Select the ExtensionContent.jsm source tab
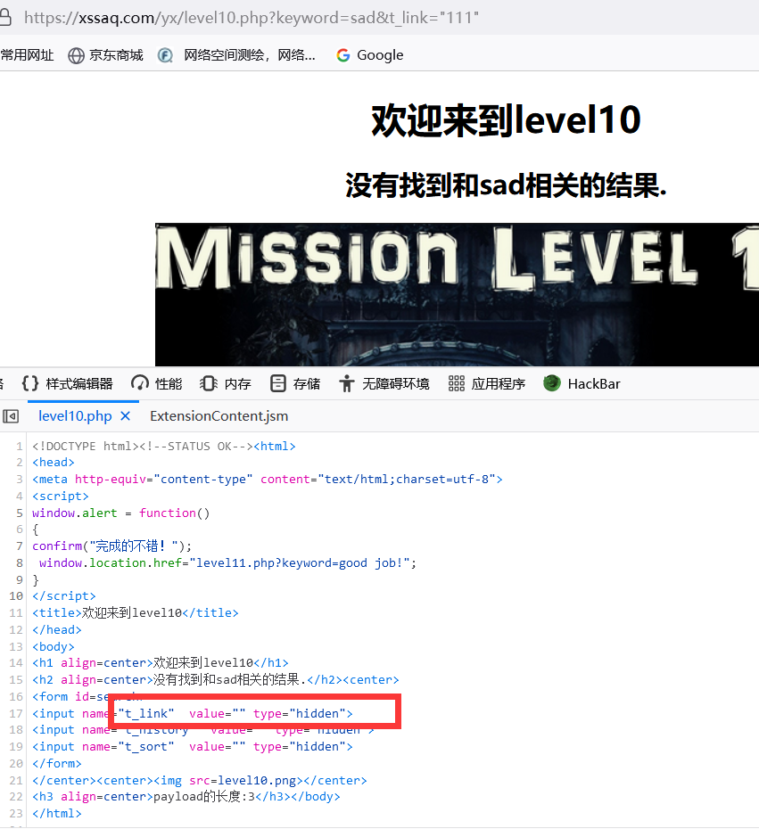Screen dimensions: 759x829 click(x=219, y=416)
